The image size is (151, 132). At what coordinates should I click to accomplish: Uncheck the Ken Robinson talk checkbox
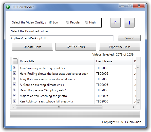(14, 101)
